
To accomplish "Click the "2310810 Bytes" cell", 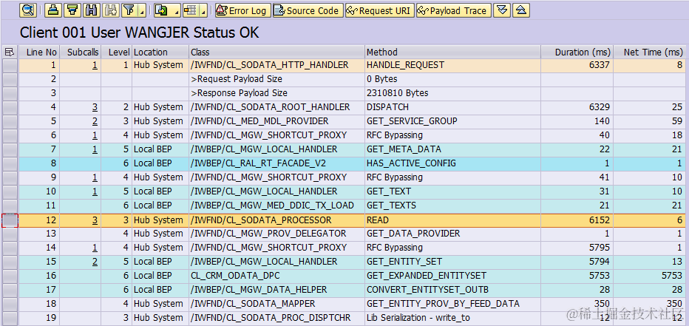I will (452, 94).
